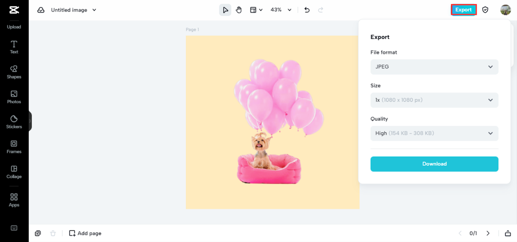Click the CapCut logo icon
The height and width of the screenshot is (242, 517).
click(14, 10)
